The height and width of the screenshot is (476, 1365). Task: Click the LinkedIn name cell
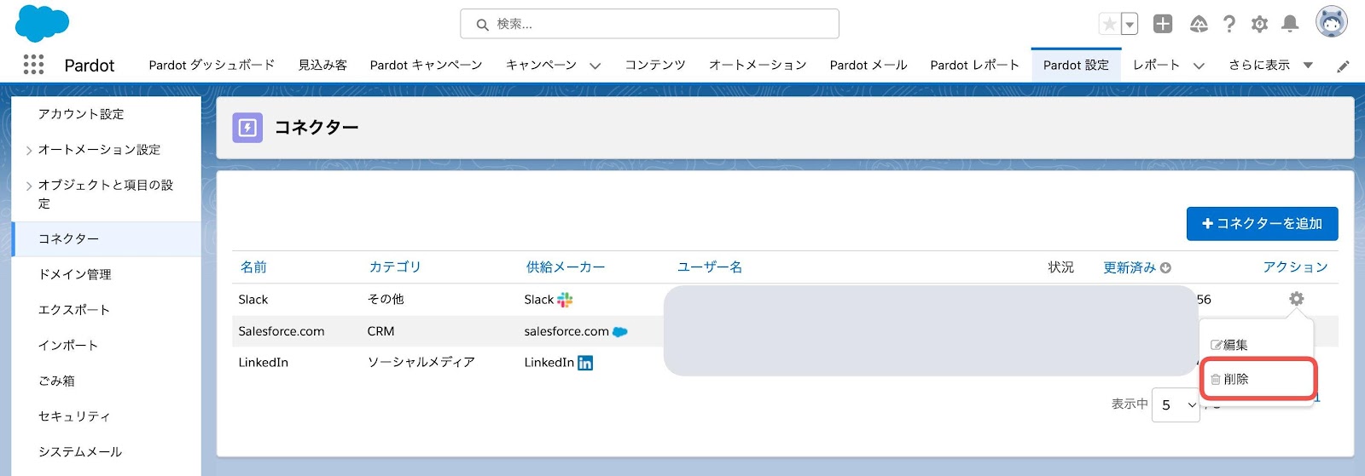tap(264, 363)
